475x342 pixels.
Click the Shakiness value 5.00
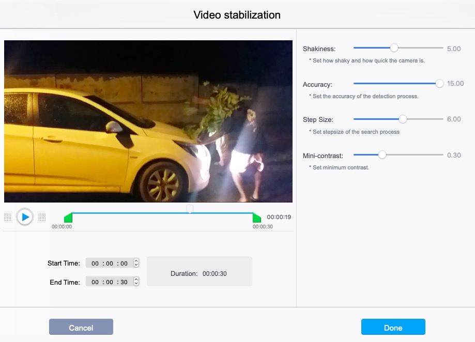tap(454, 49)
